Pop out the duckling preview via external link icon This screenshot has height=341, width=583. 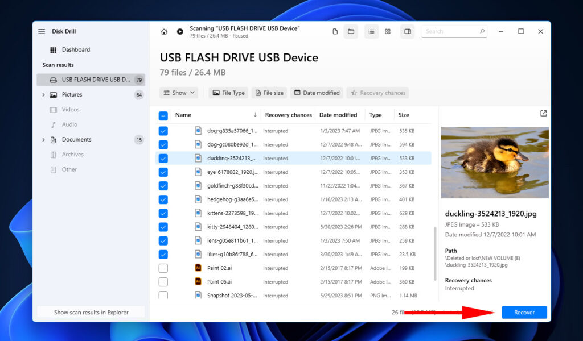pos(543,113)
